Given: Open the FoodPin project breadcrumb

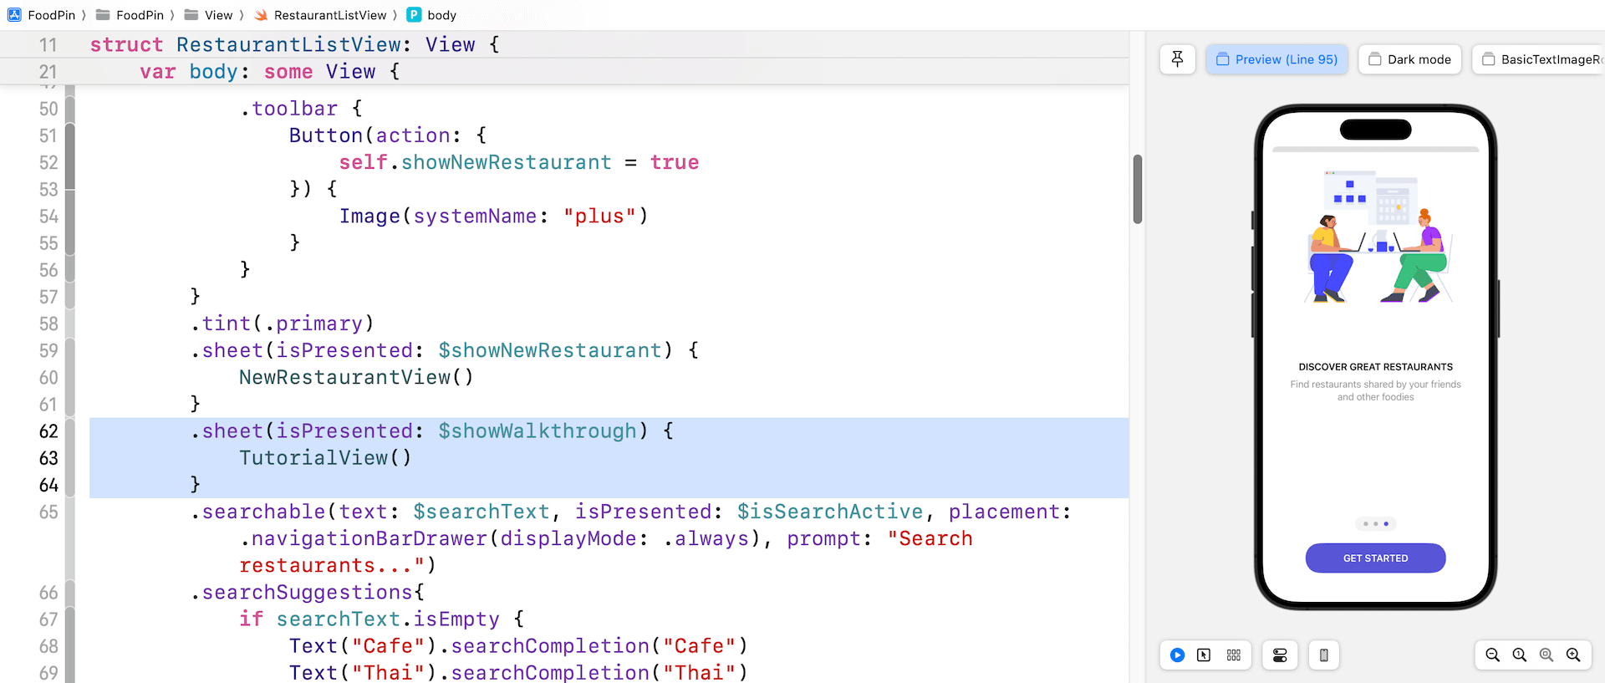Looking at the screenshot, I should pyautogui.click(x=42, y=15).
